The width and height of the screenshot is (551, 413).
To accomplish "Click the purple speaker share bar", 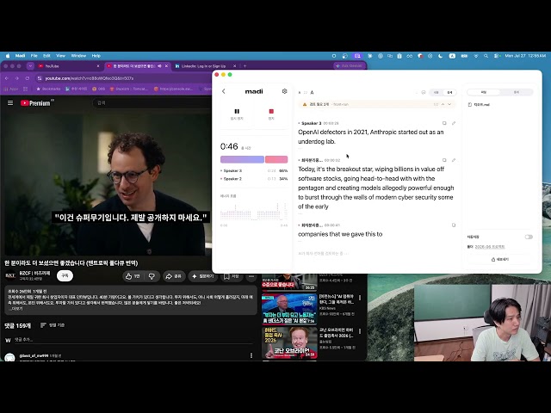I will coord(242,159).
